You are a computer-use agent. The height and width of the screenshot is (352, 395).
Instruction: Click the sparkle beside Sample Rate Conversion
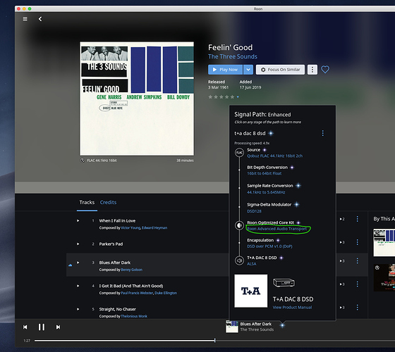point(298,186)
